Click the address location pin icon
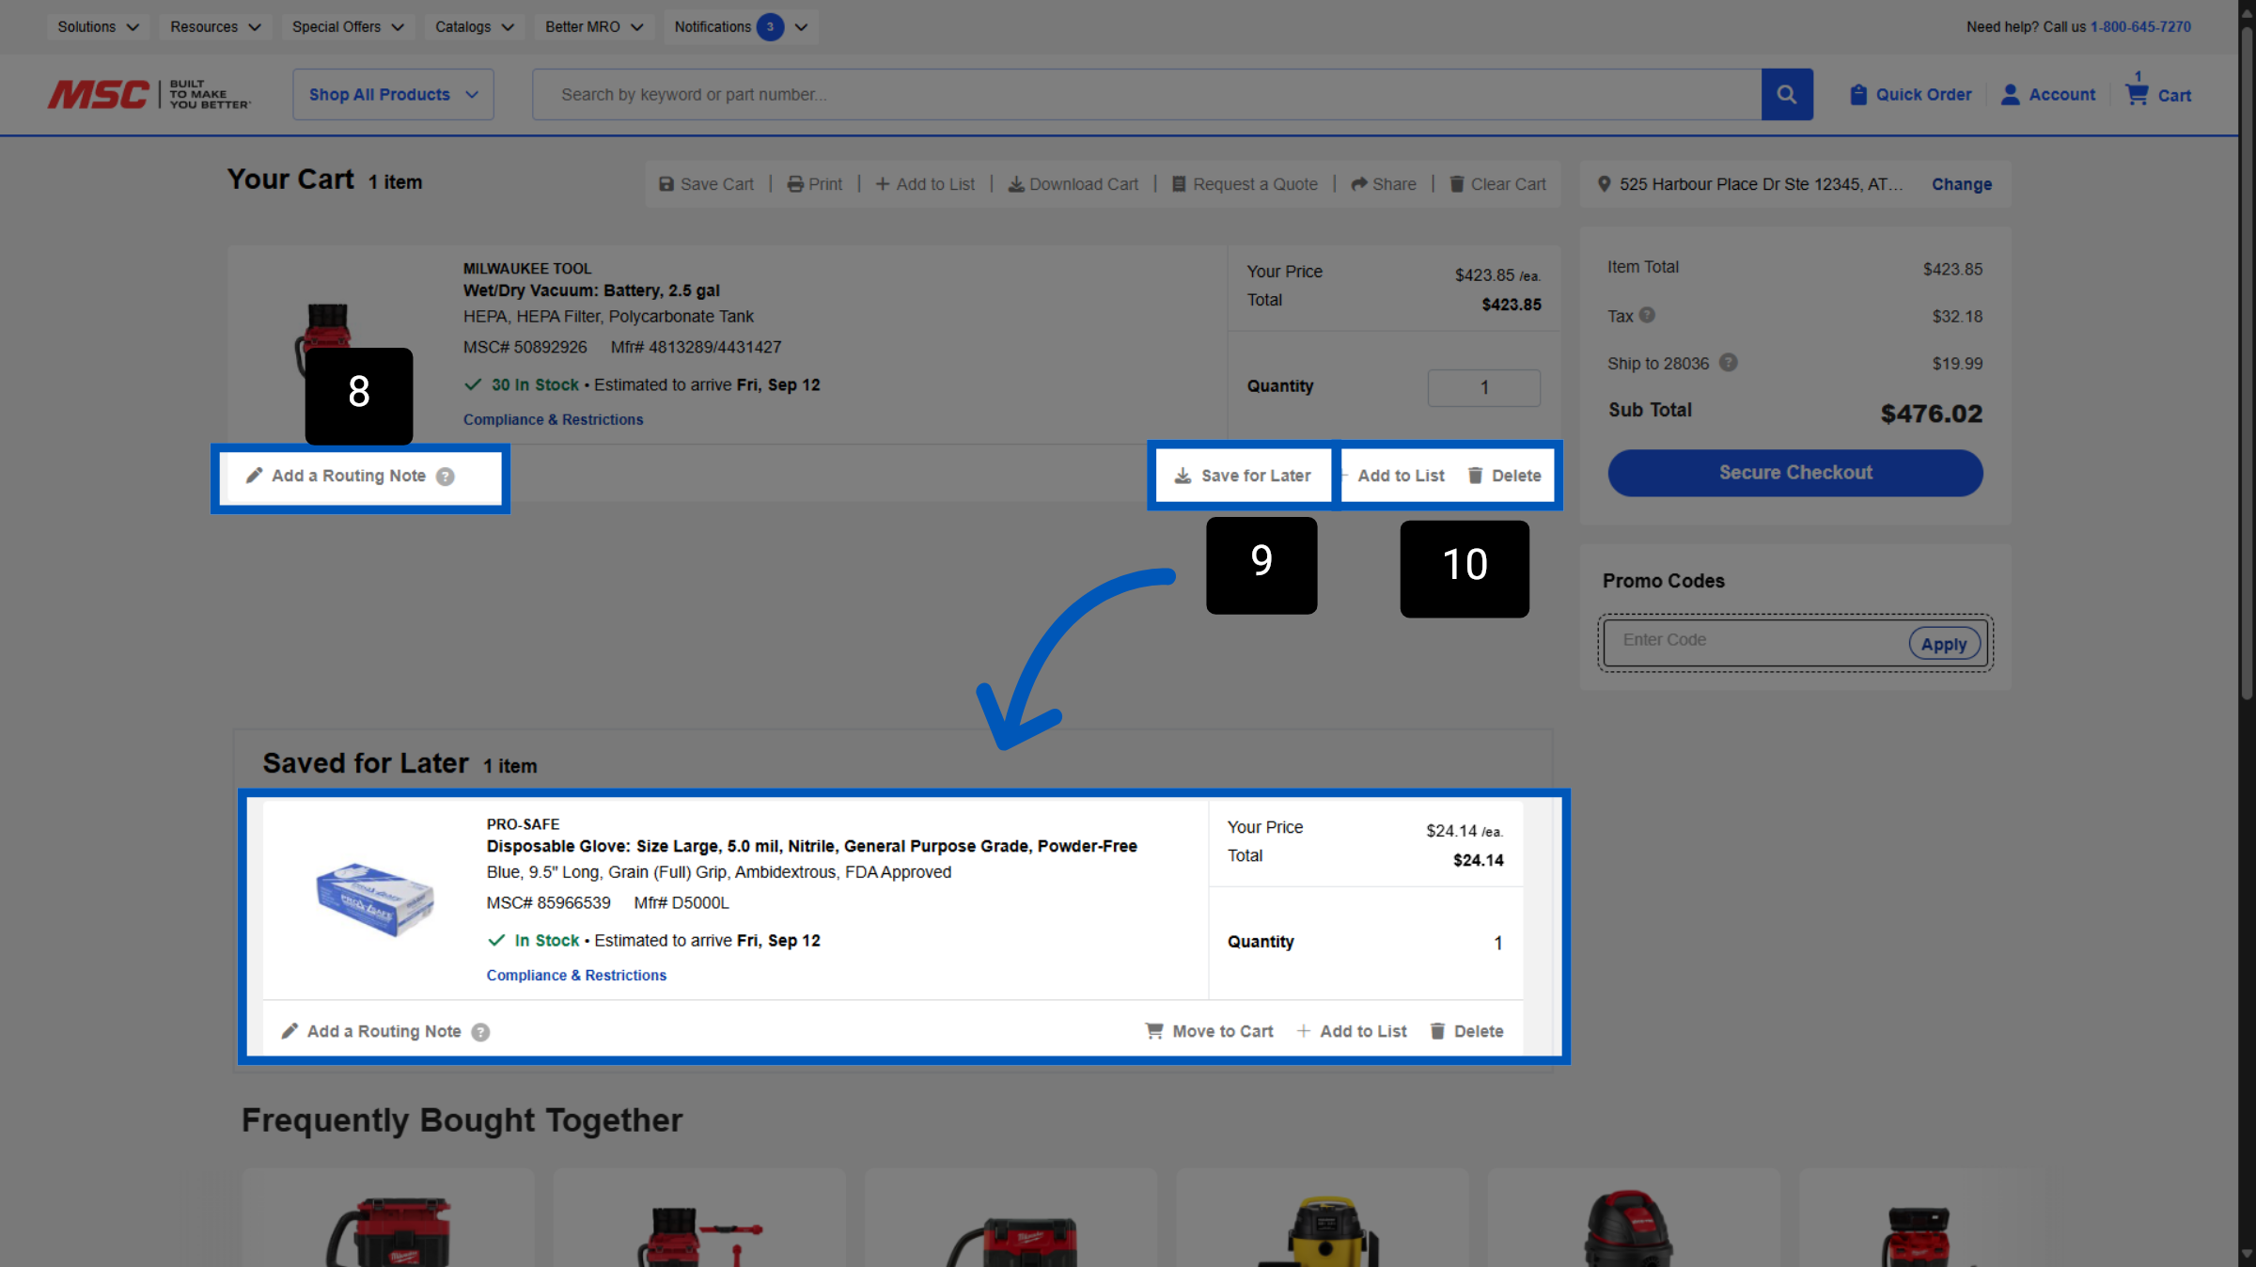Image resolution: width=2256 pixels, height=1267 pixels. (x=1604, y=184)
